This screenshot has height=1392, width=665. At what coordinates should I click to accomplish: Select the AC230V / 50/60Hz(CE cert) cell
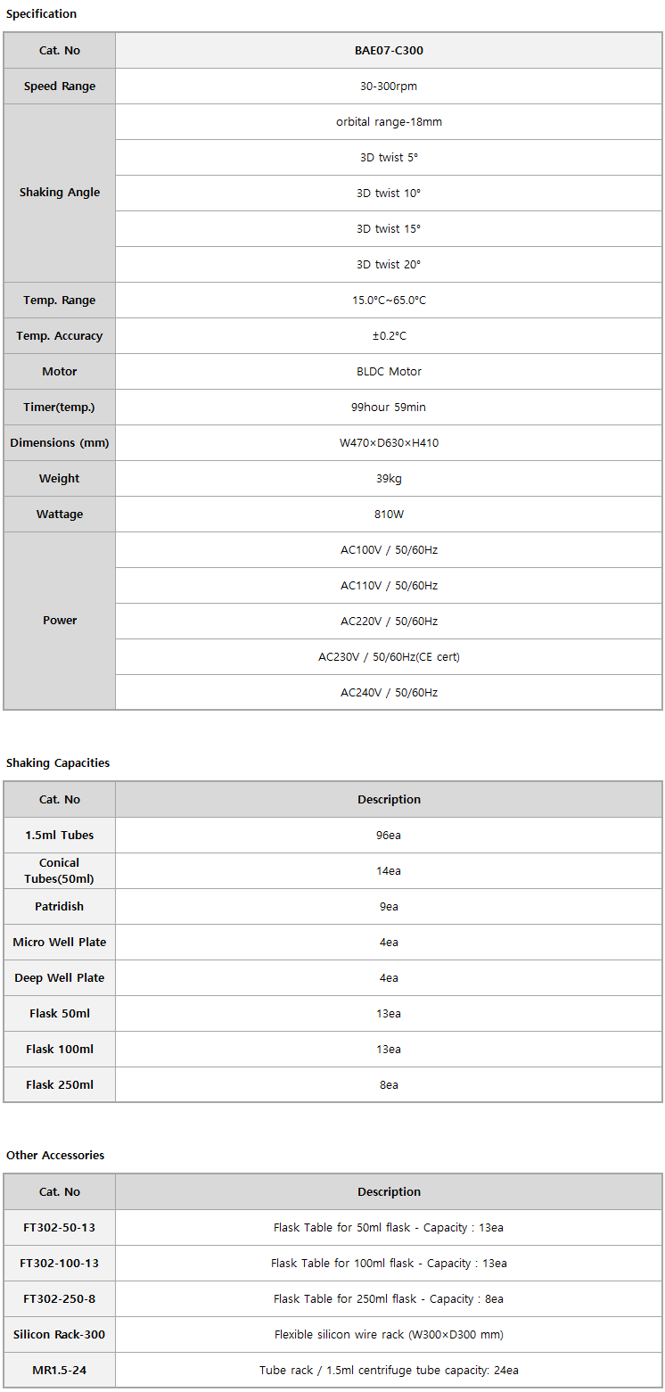coord(389,657)
